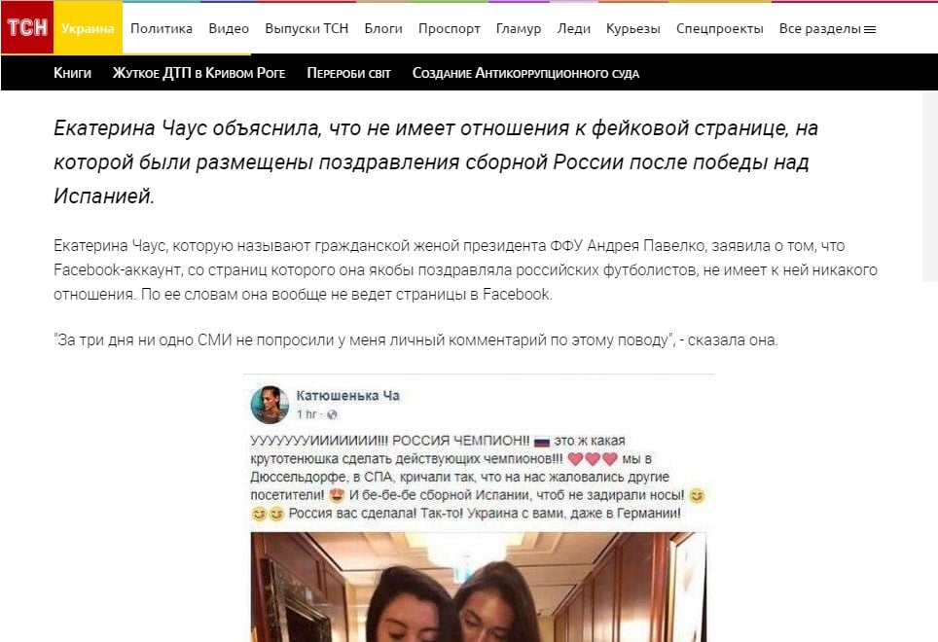Click the Книги topic link
Screen dimensions: 938x642
[72, 73]
